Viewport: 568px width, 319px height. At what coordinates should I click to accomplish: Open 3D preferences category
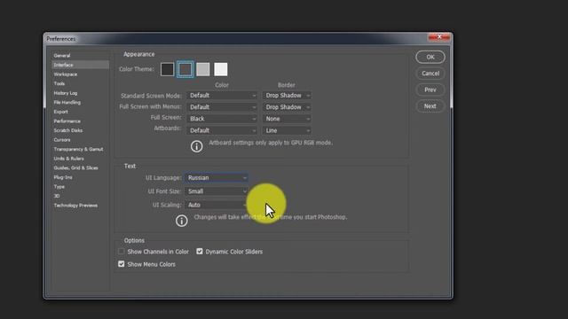tap(81, 196)
